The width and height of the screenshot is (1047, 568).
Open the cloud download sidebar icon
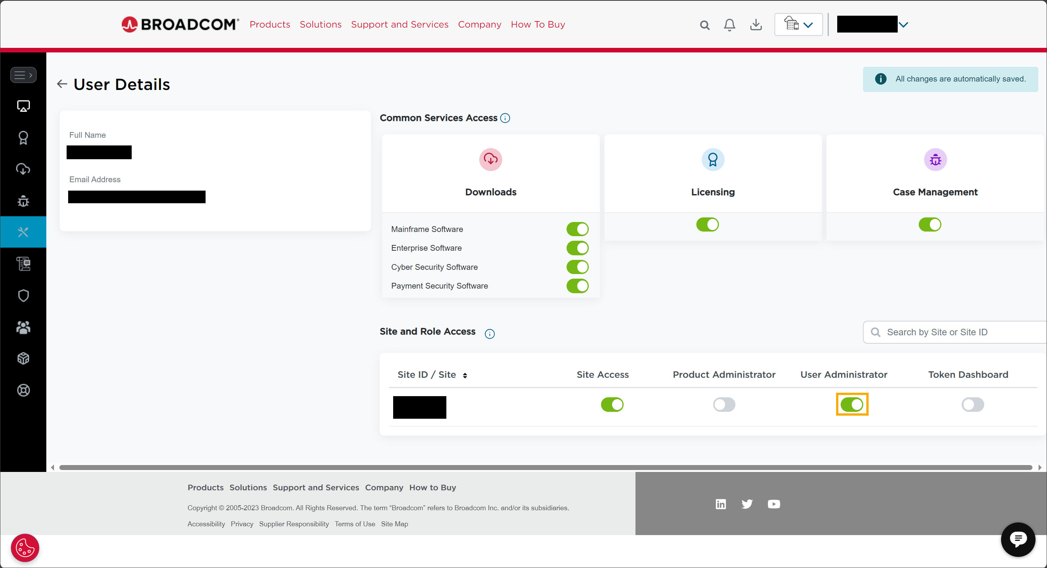tap(23, 169)
